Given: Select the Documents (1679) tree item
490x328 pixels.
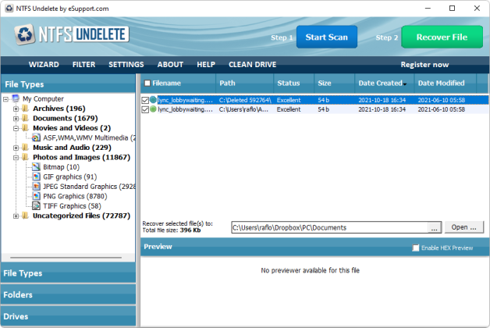Looking at the screenshot, I should click(x=66, y=118).
